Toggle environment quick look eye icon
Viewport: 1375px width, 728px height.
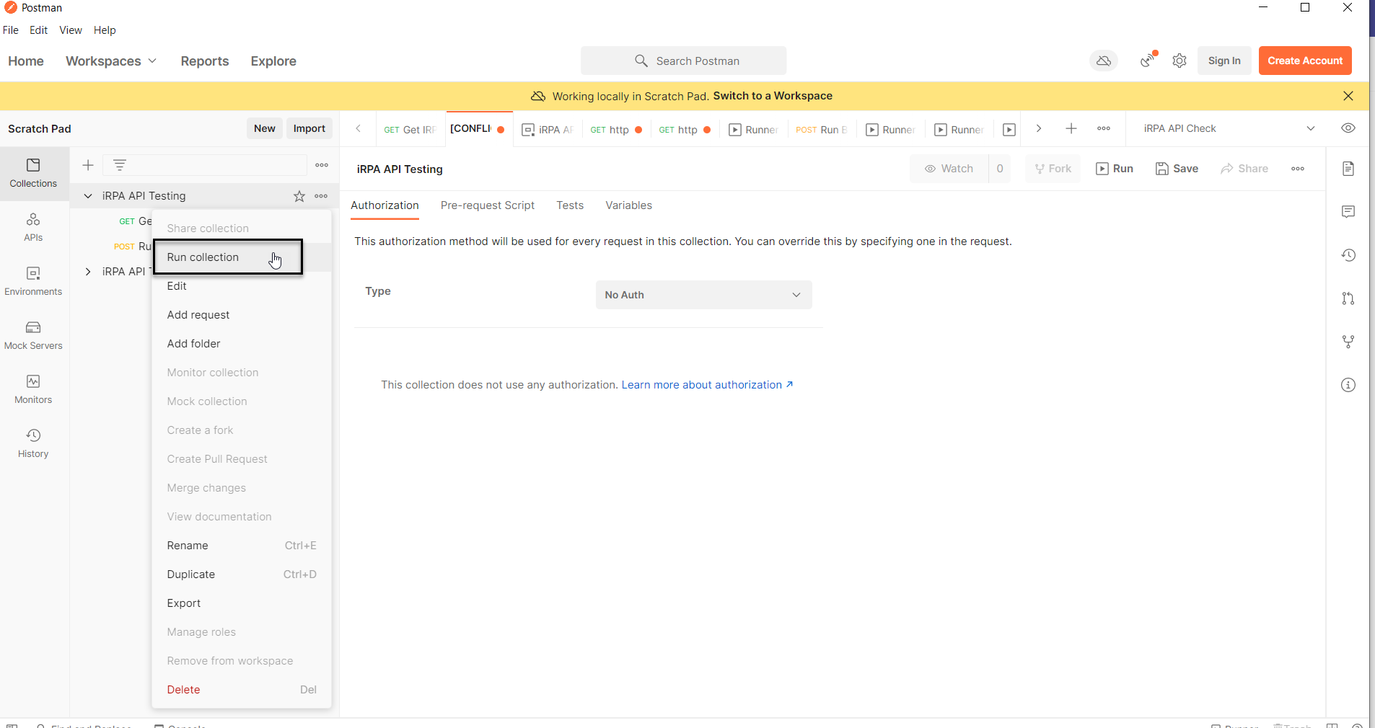1348,128
